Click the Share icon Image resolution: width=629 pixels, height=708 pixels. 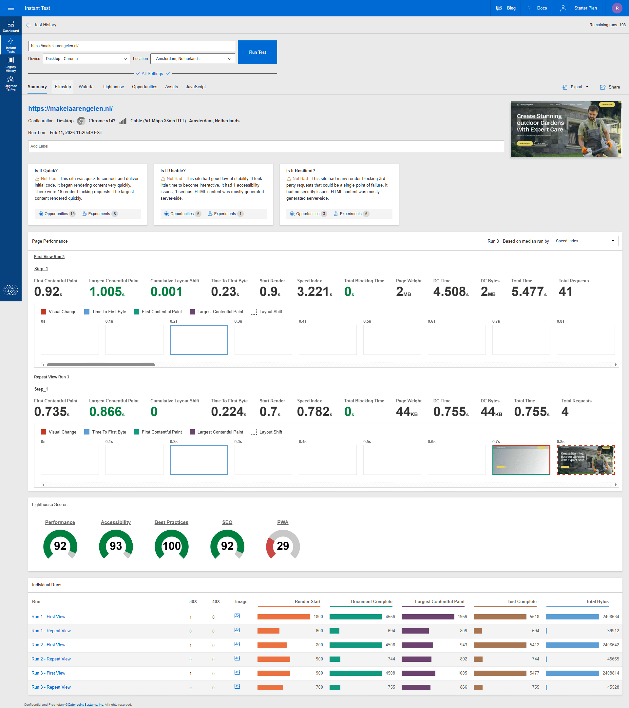(603, 87)
